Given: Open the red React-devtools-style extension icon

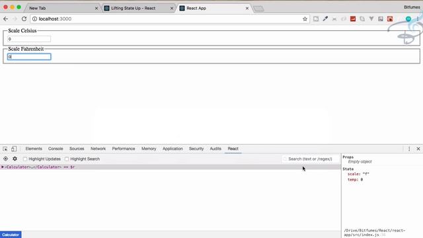Looking at the screenshot, I should (390, 19).
